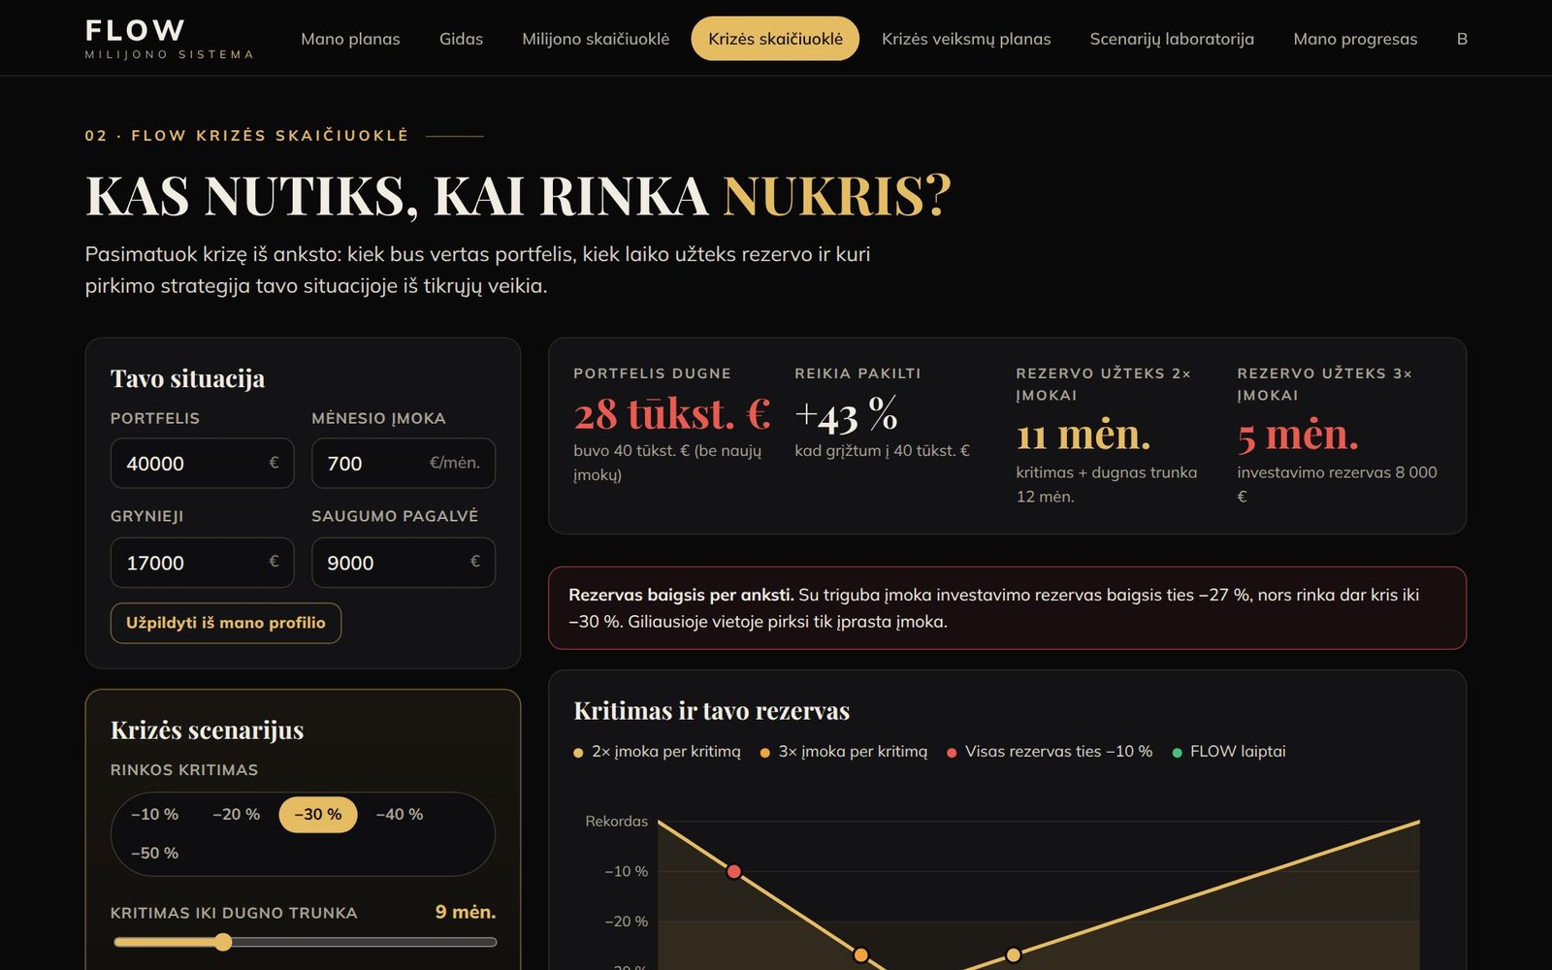This screenshot has height=970, width=1552.
Task: Click Užpildyti iš mano profilio button
Action: pos(226,623)
